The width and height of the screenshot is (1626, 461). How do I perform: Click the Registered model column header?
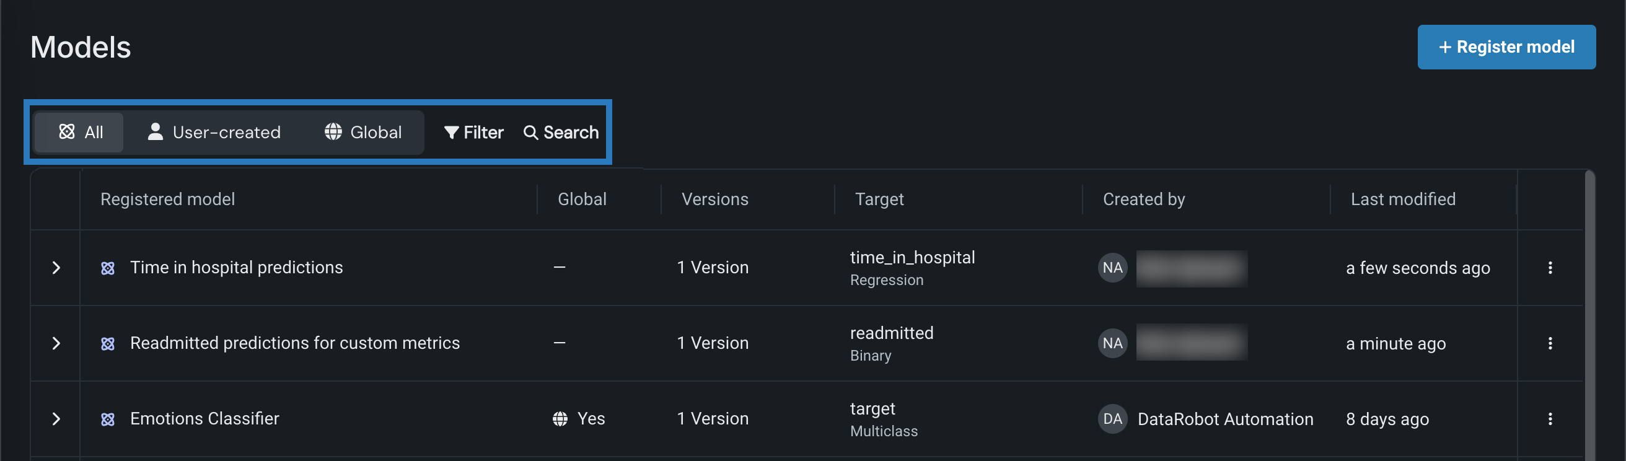point(167,199)
